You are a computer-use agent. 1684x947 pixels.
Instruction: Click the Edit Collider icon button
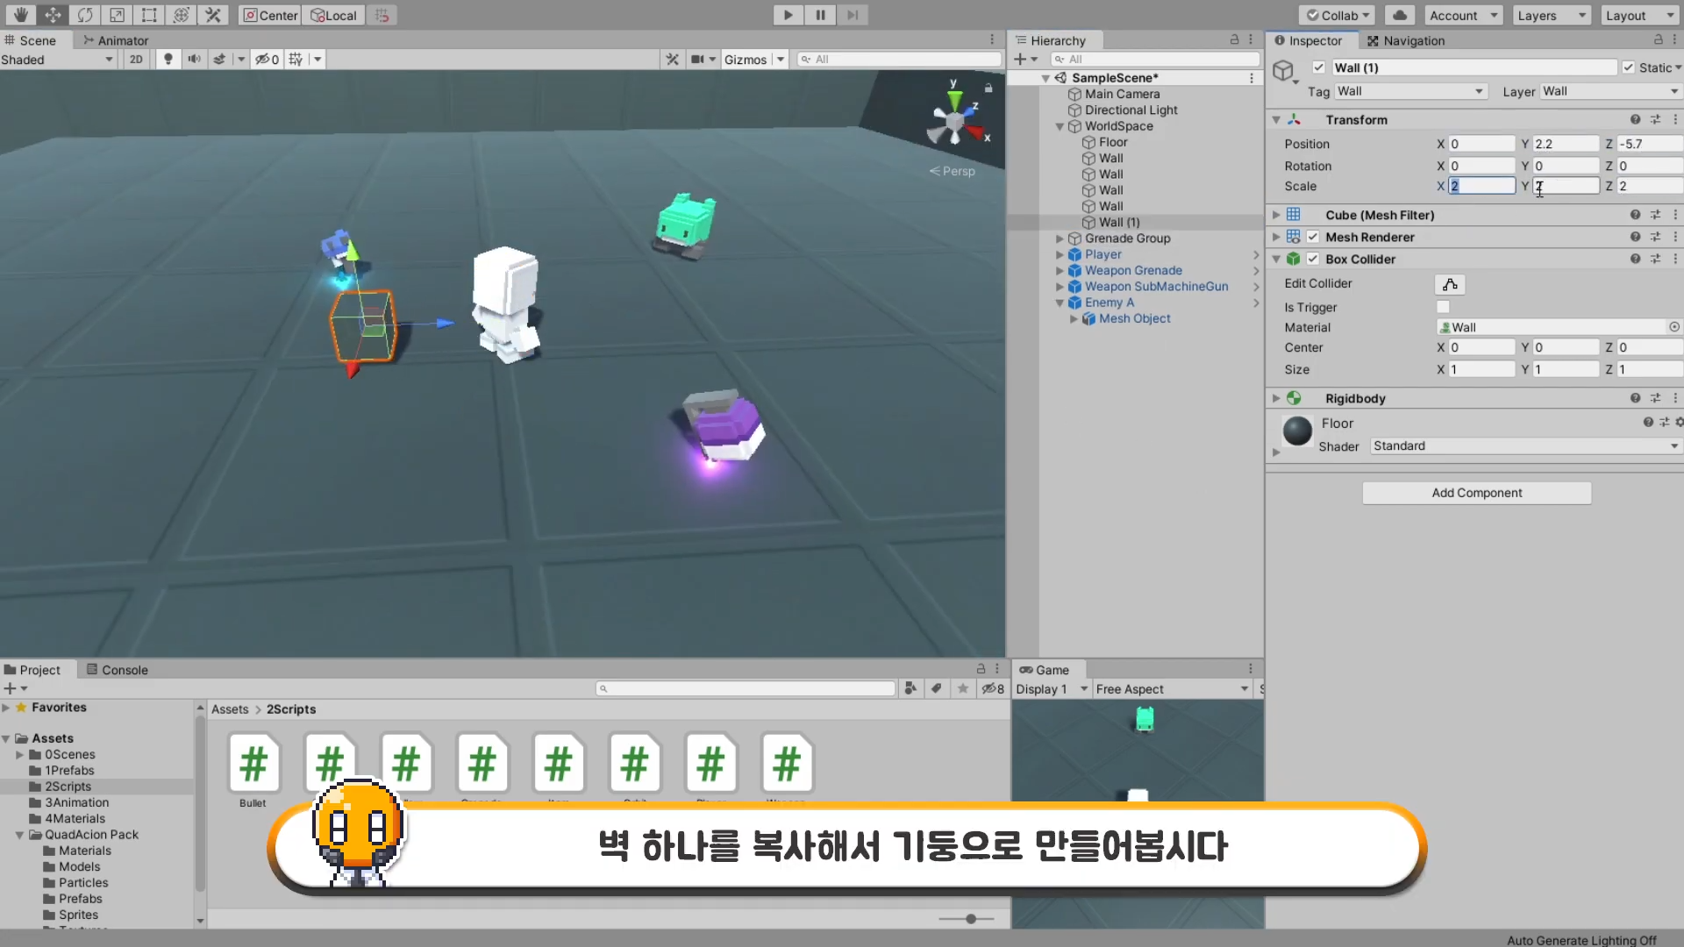(1450, 284)
